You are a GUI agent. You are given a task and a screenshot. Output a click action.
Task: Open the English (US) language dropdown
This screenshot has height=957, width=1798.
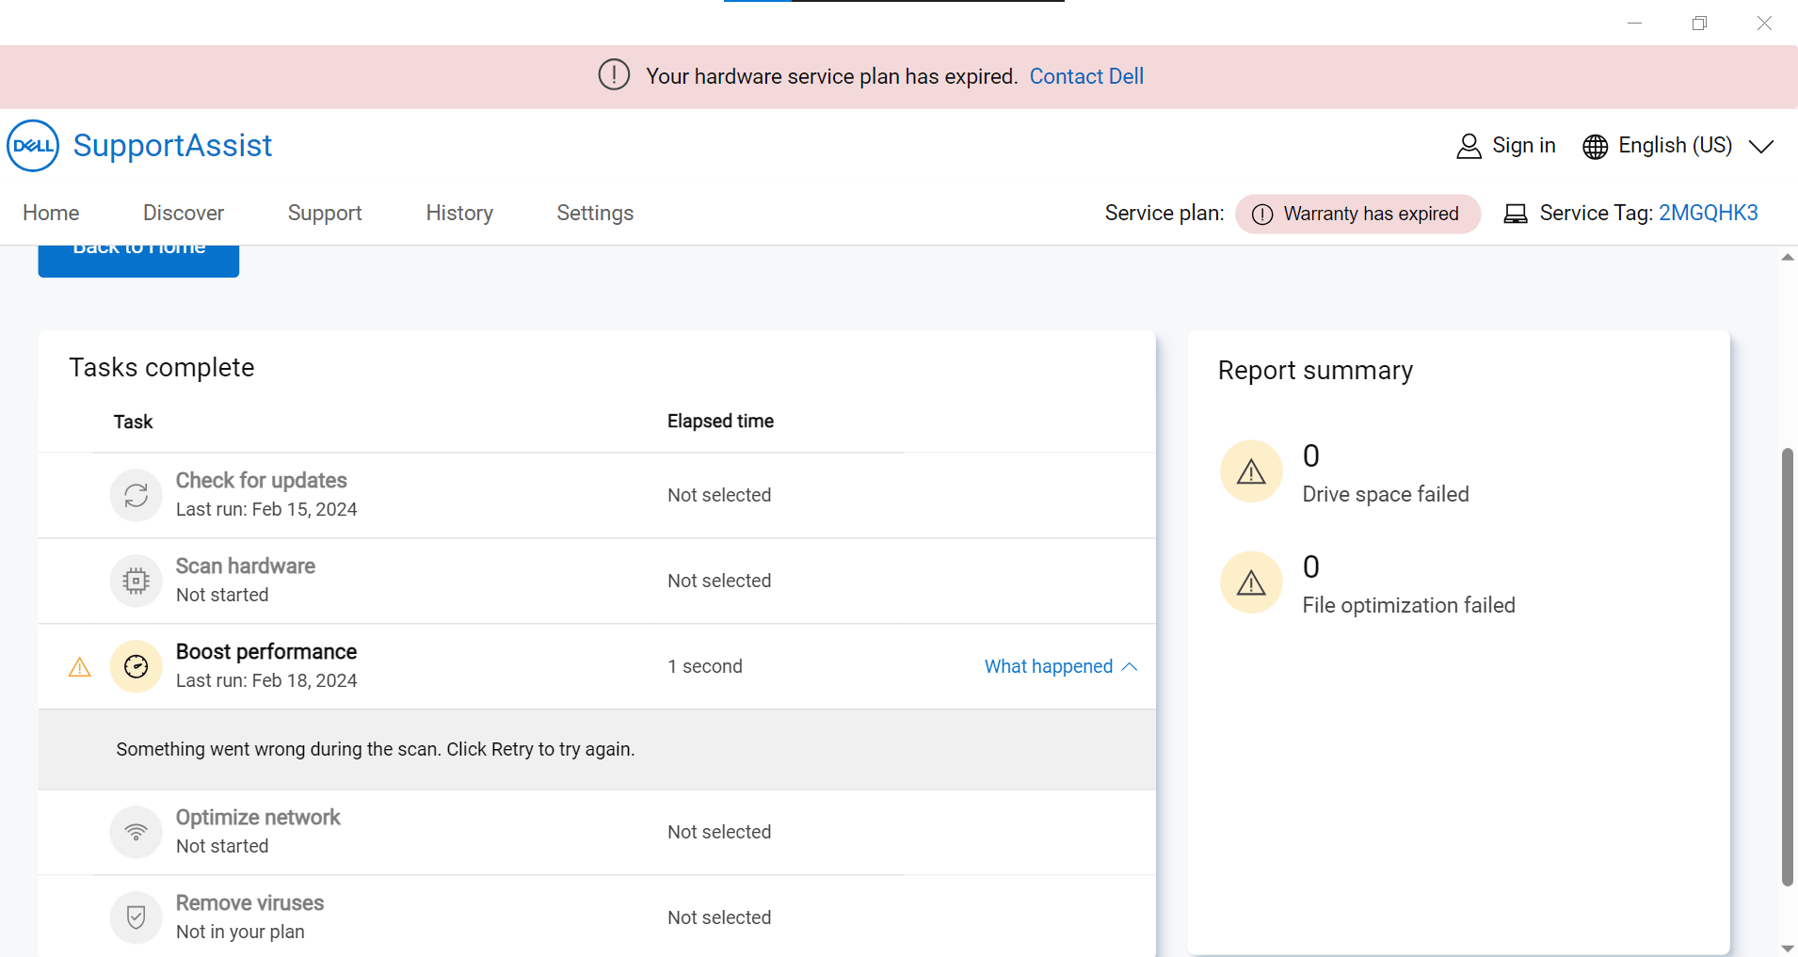[1760, 146]
